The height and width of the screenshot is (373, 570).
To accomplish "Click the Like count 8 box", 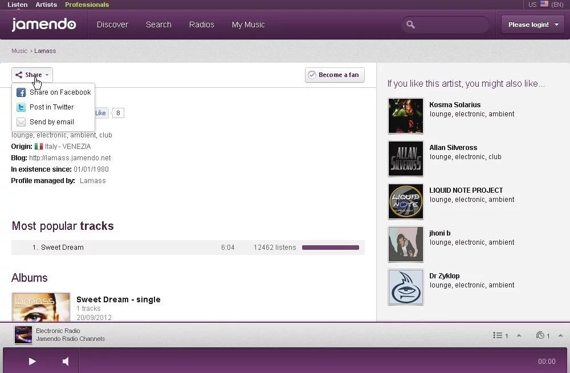I will pyautogui.click(x=118, y=113).
